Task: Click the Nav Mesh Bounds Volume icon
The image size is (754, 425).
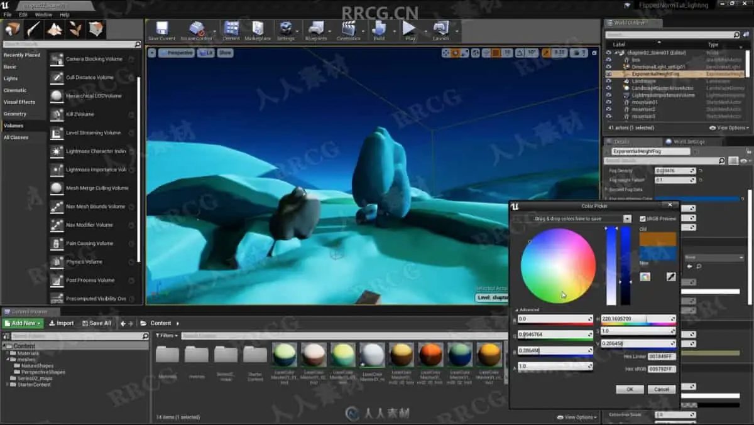Action: 57,207
